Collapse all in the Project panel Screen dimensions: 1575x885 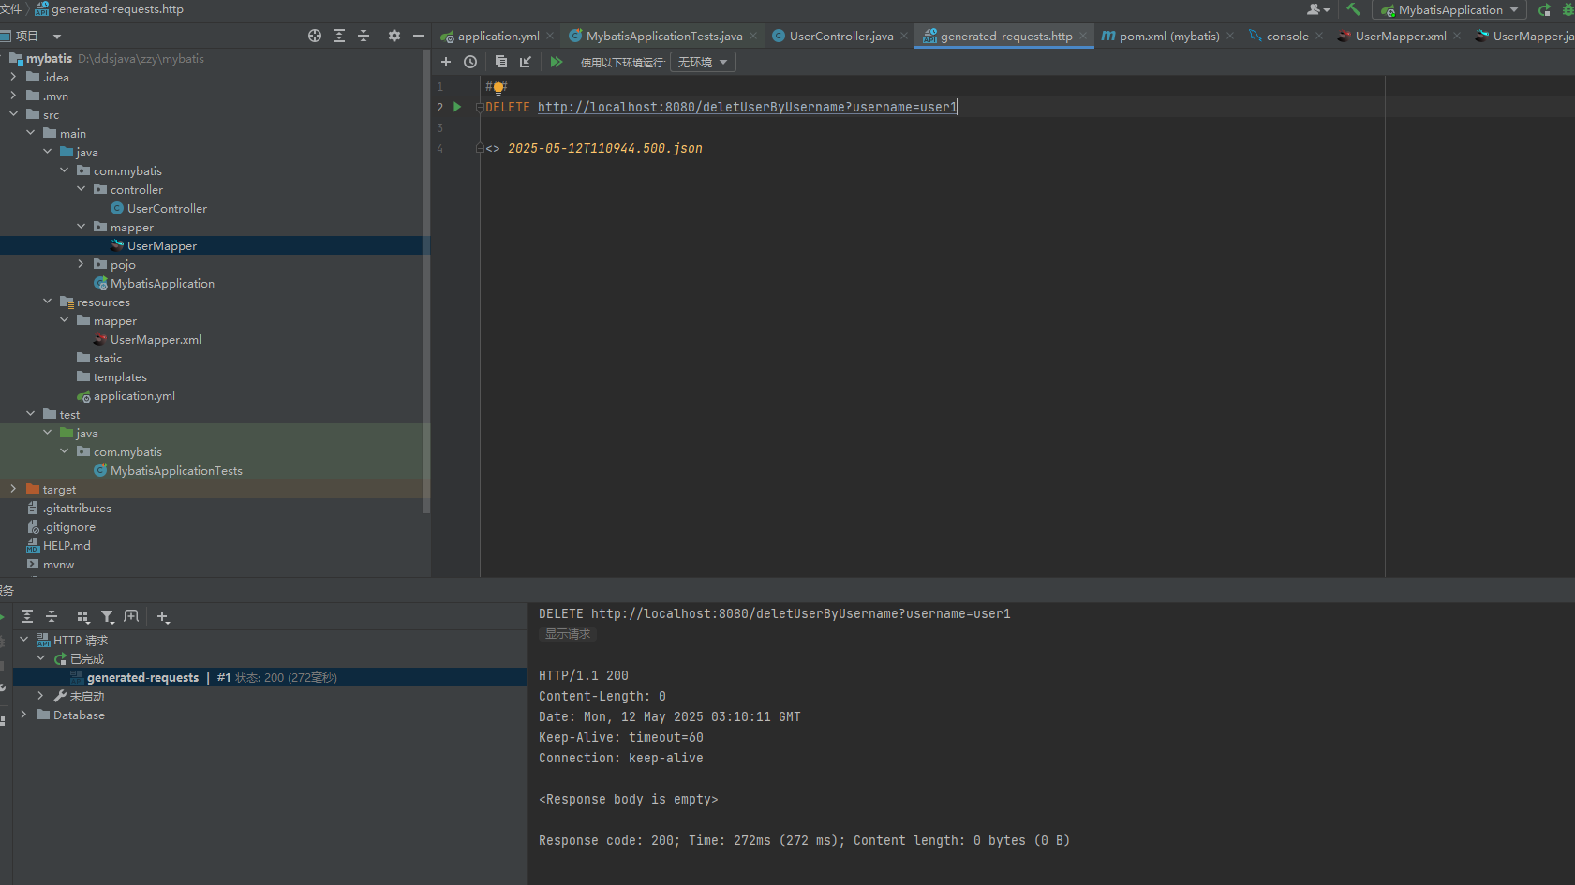tap(364, 36)
